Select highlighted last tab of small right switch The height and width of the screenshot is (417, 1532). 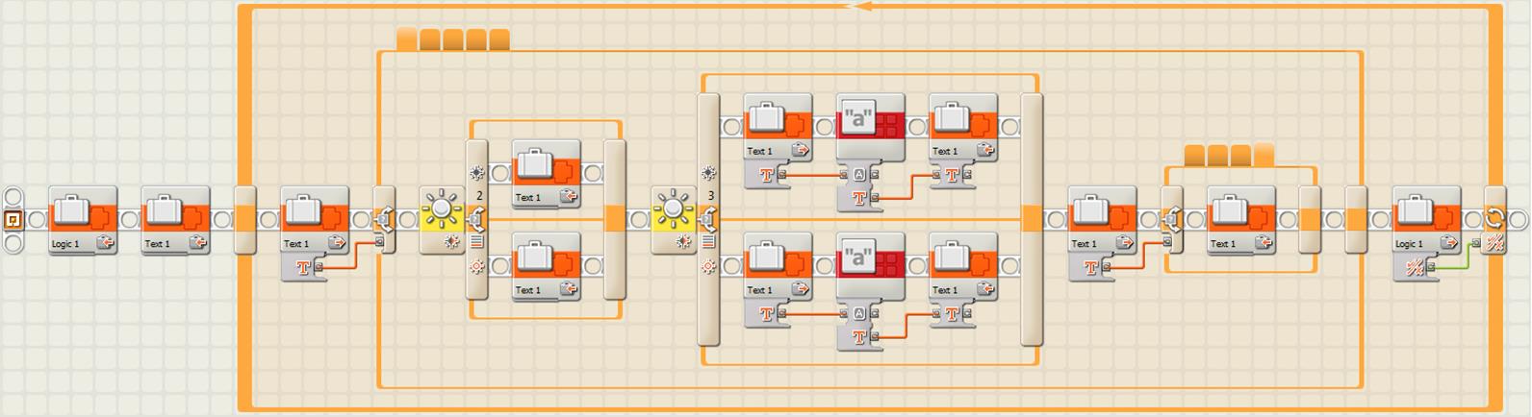[1264, 155]
